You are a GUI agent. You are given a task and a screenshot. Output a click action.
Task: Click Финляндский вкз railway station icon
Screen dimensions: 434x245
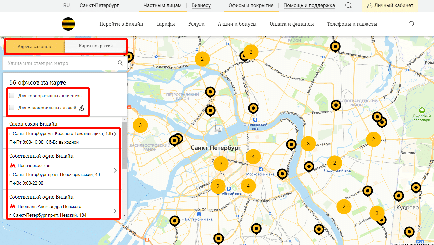(255, 119)
